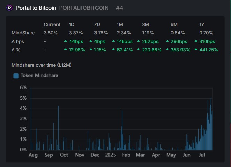Click the late-January spike bar near 4%
This screenshot has height=167, width=231.
122,130
